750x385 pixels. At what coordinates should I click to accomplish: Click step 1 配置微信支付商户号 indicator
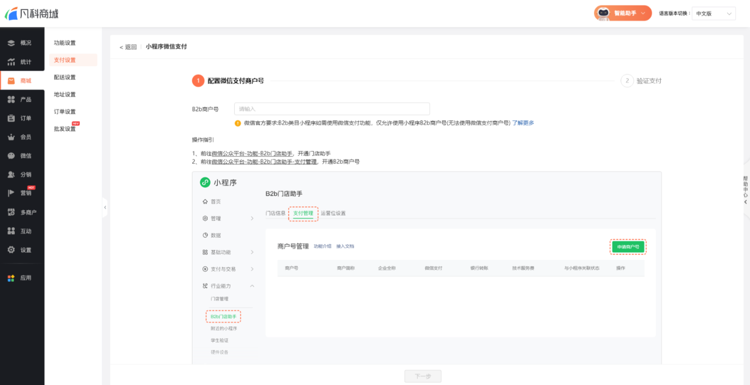228,81
